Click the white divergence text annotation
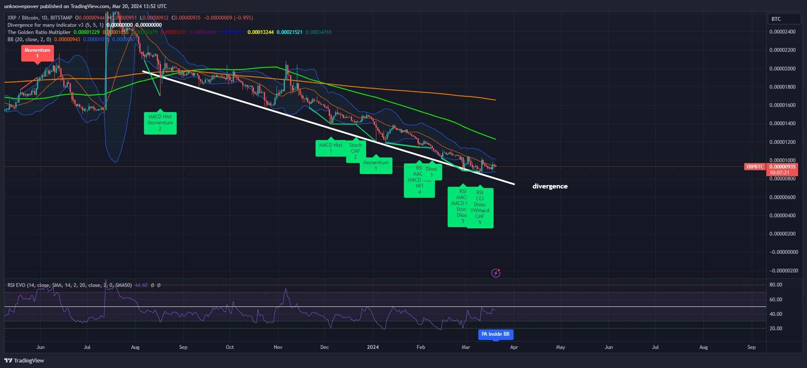The image size is (807, 368). coord(550,186)
